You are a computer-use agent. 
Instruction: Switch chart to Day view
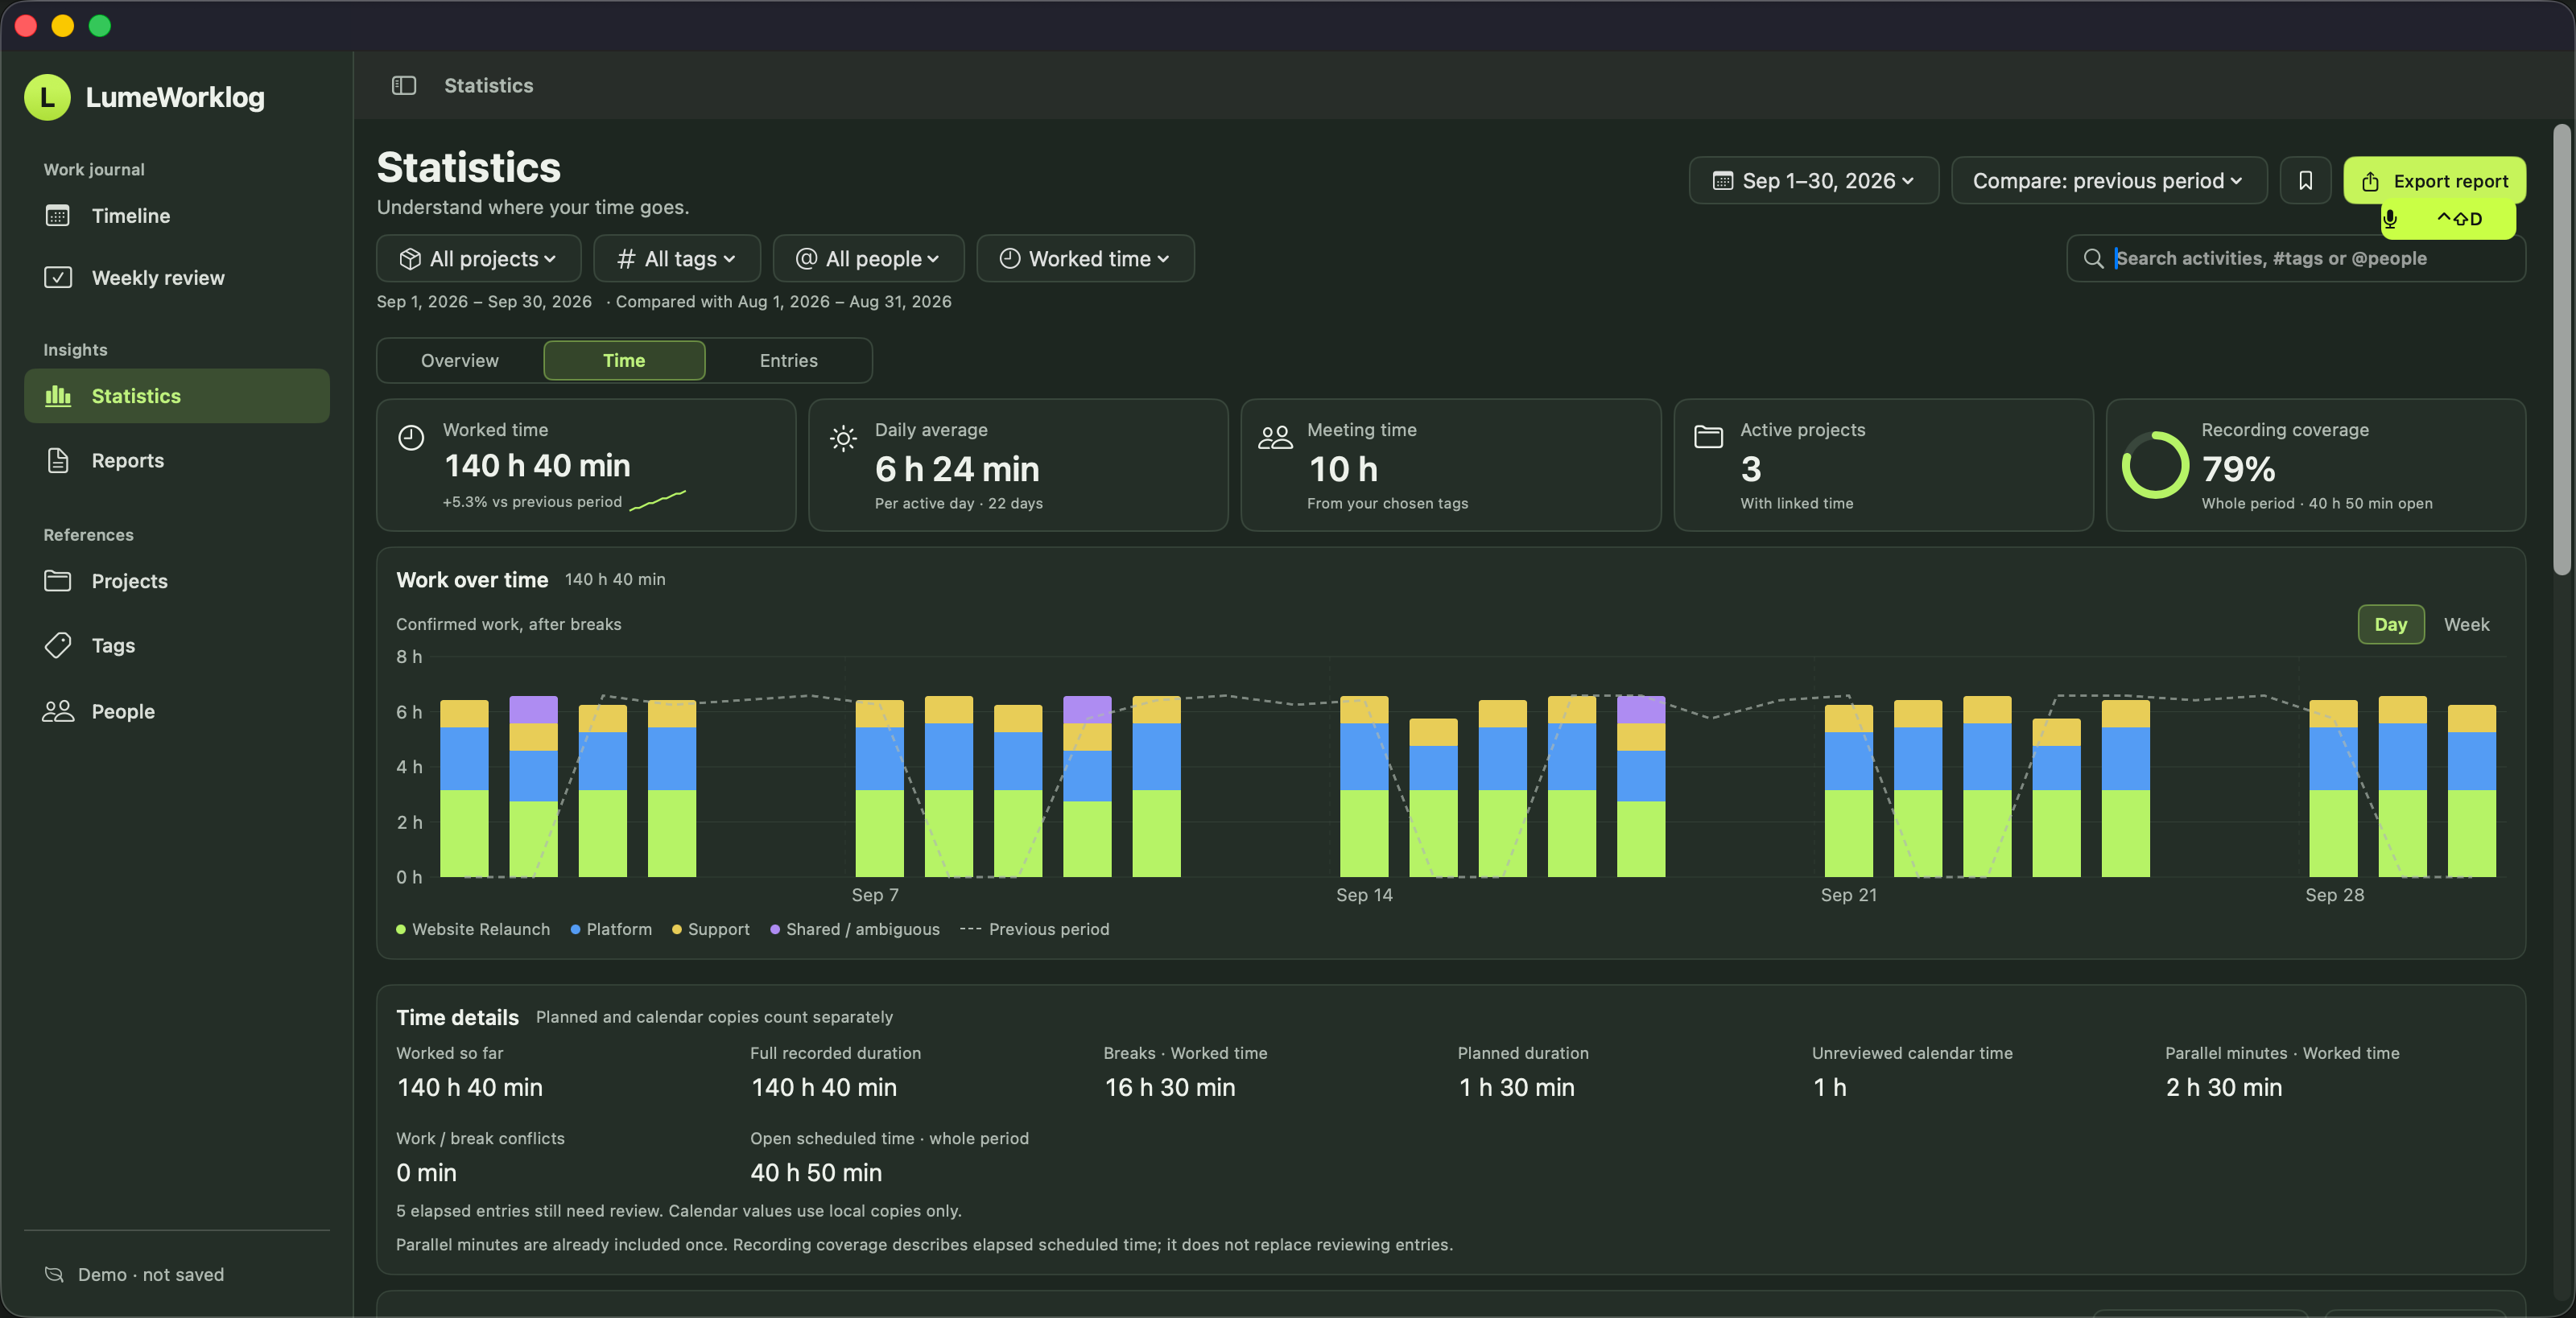2390,624
